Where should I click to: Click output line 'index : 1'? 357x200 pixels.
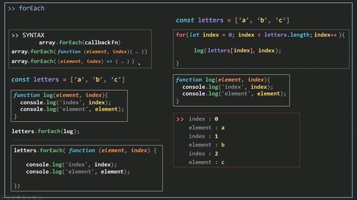[x=203, y=136]
